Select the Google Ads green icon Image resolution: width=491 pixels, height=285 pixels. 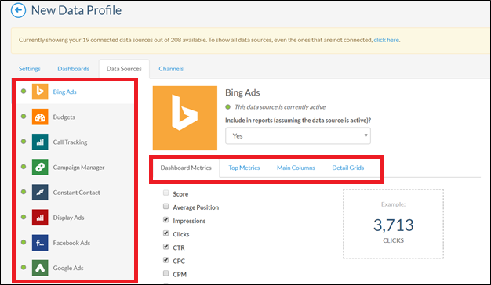point(40,268)
